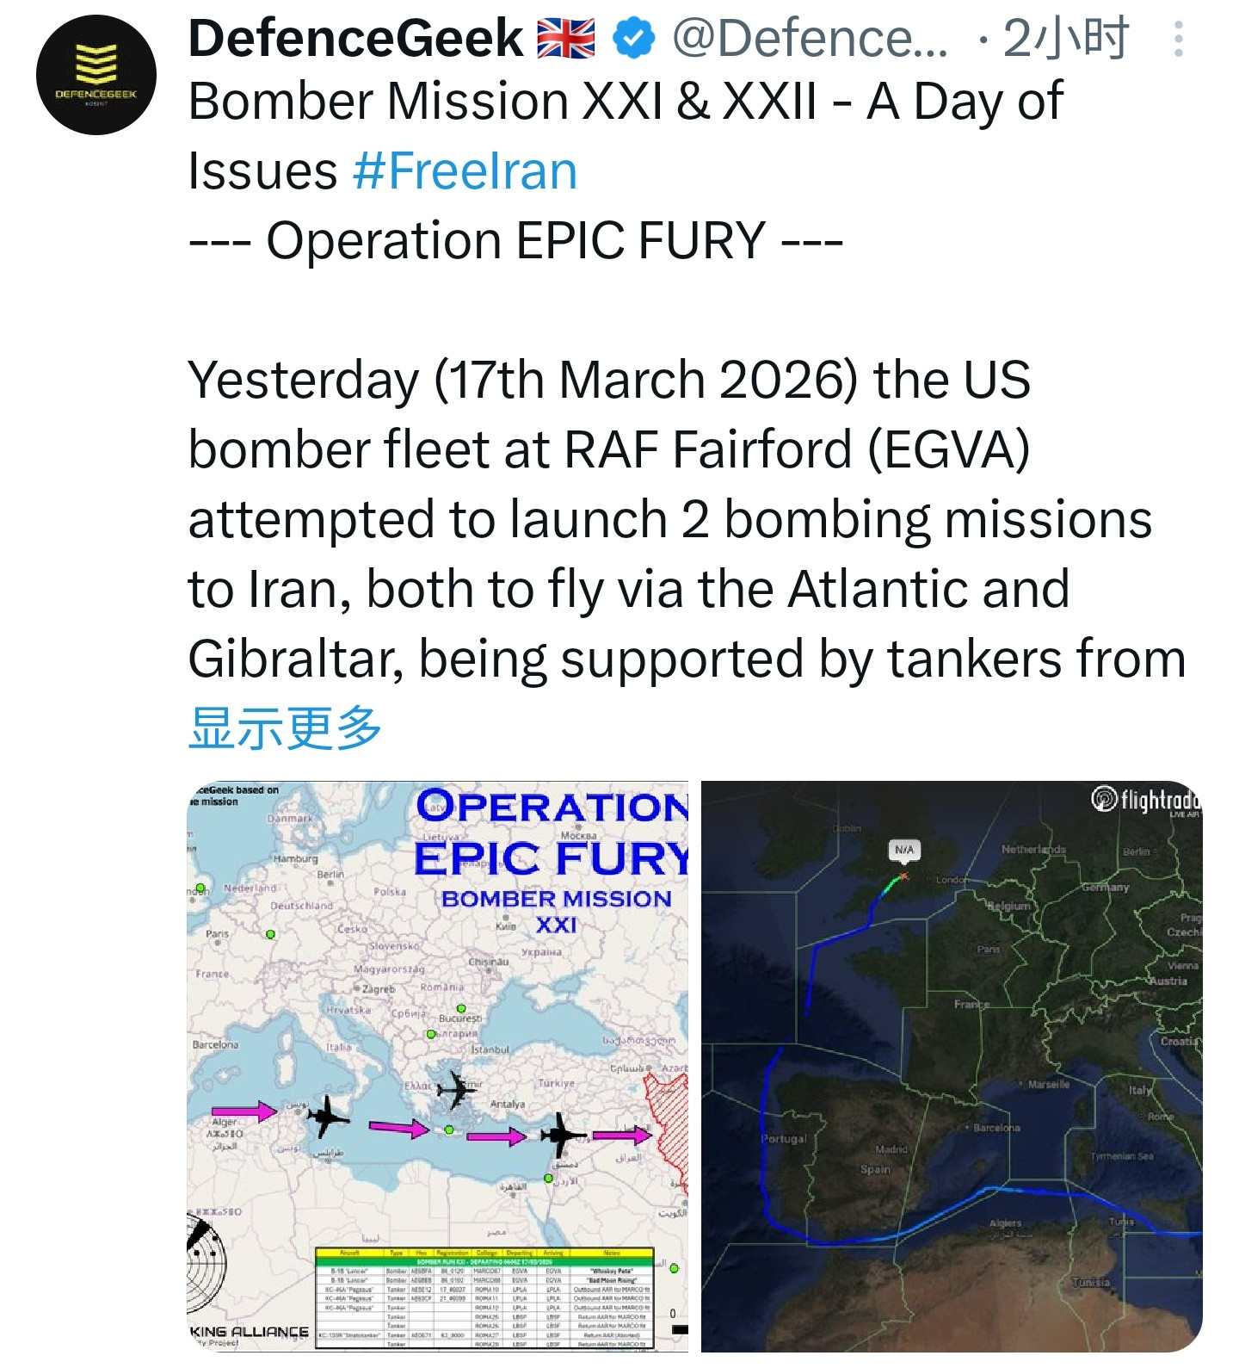Screen dimensions: 1239x1368
Task: Expand the tweet using 显示更多
Action: [x=285, y=728]
